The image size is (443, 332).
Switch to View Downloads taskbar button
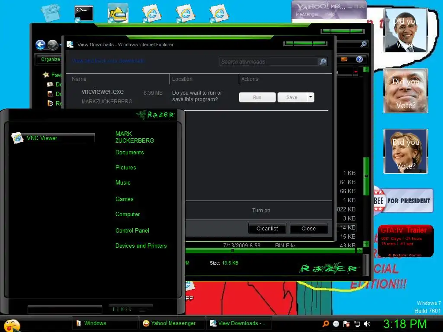[x=239, y=323]
